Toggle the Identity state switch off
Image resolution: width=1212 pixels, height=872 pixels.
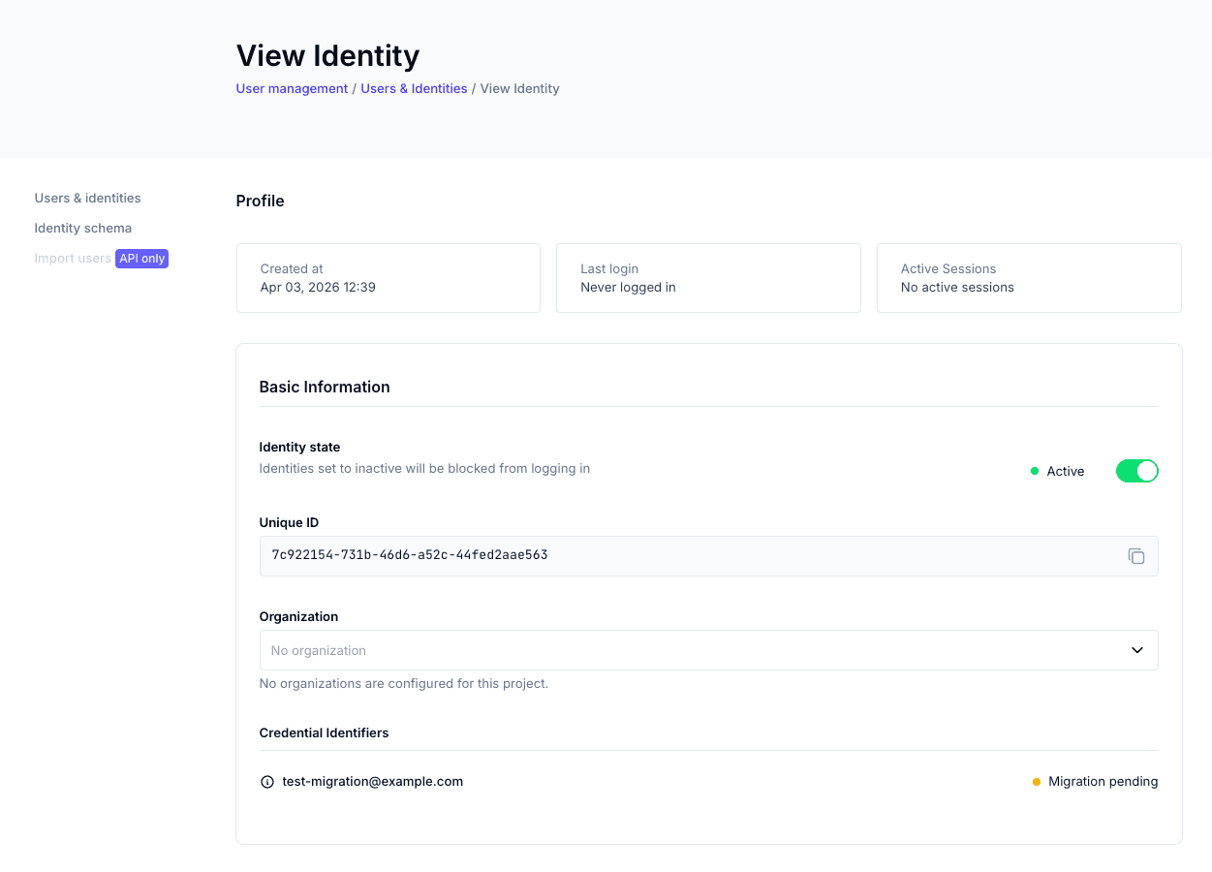click(x=1136, y=471)
